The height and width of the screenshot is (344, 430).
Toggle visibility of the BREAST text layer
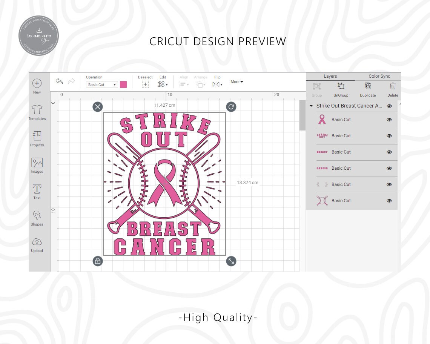[x=389, y=152]
